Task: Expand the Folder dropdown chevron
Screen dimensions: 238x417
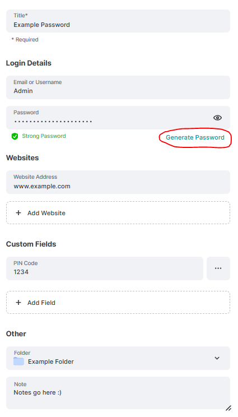Action: [217, 358]
